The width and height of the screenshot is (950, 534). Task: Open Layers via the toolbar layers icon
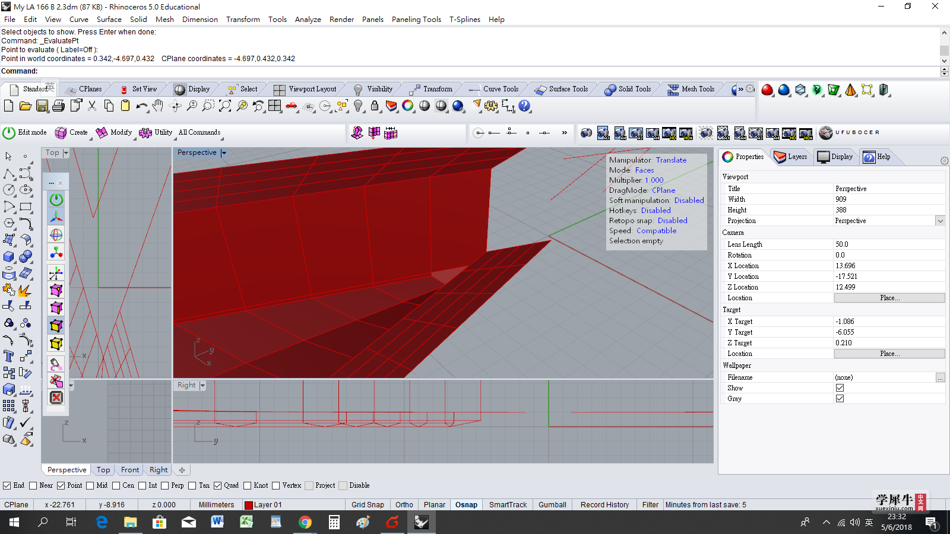[x=391, y=106]
